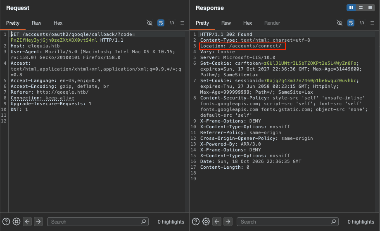Click the 'Vary: Cookie' header

217,52
